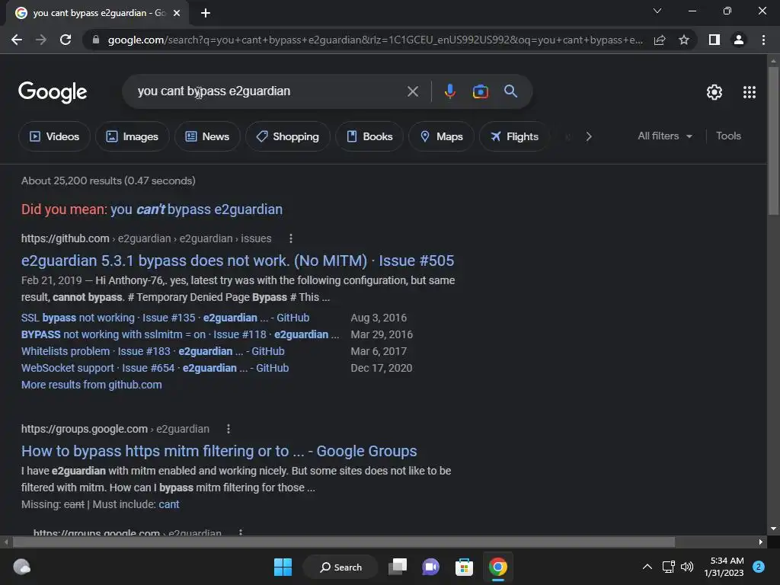Filter results by Flights
This screenshot has height=585, width=780.
(514, 136)
